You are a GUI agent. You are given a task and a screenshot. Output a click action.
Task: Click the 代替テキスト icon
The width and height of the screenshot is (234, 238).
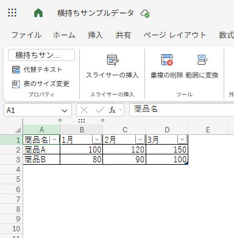click(16, 70)
